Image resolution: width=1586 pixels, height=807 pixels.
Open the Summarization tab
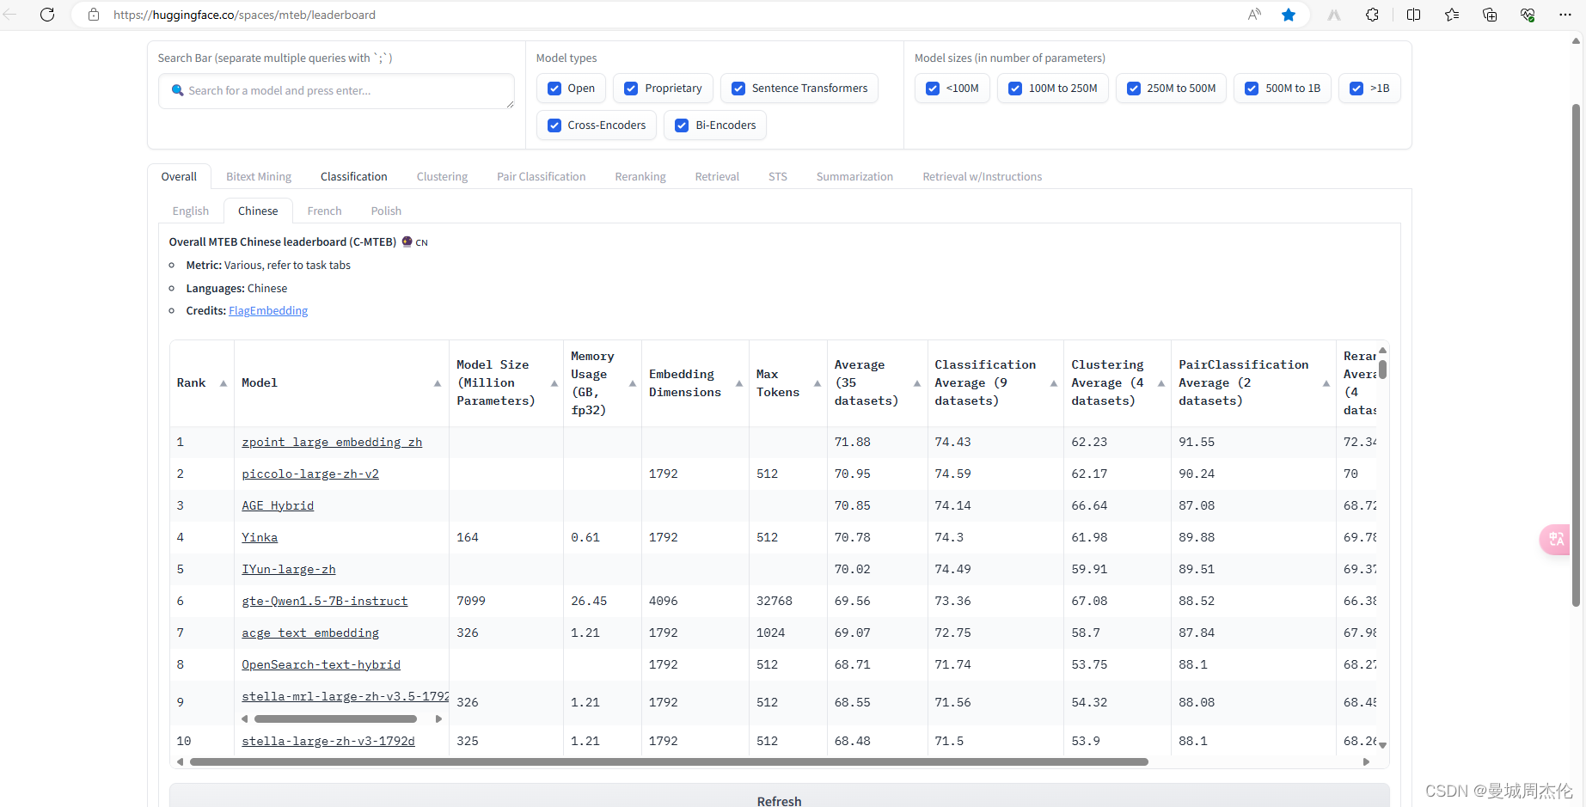[854, 177]
